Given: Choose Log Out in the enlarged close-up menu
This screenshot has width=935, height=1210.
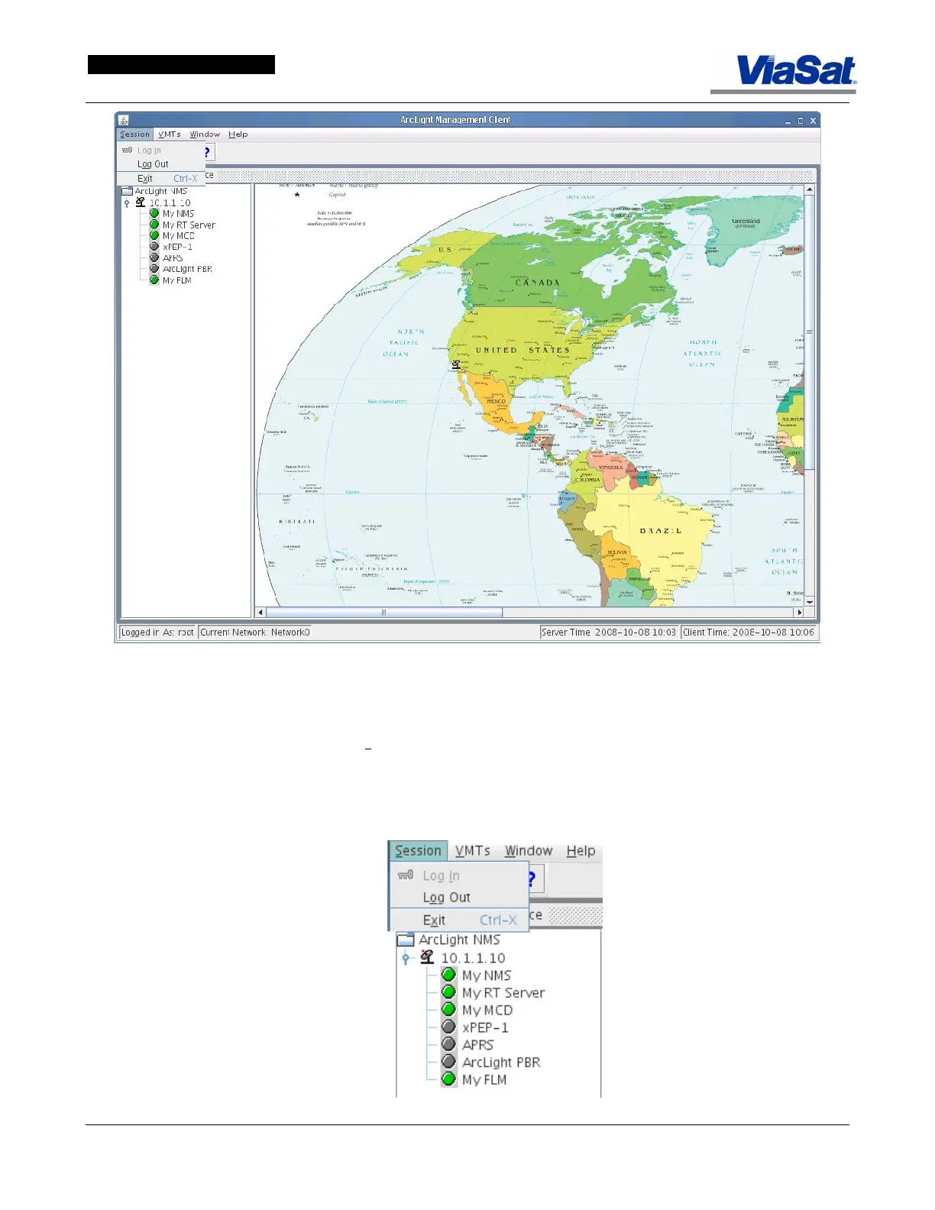Looking at the screenshot, I should pos(459,898).
